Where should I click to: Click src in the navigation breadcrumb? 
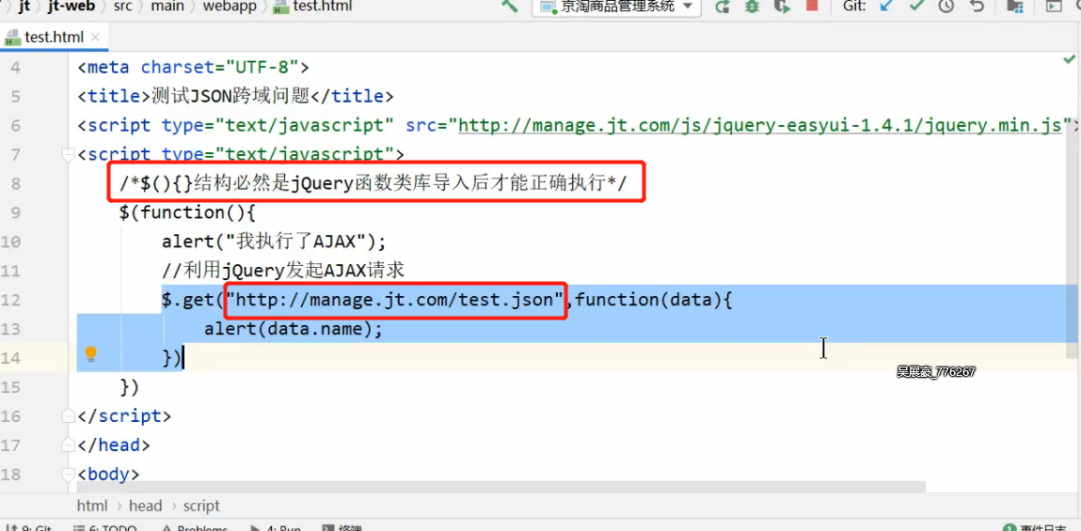[124, 7]
